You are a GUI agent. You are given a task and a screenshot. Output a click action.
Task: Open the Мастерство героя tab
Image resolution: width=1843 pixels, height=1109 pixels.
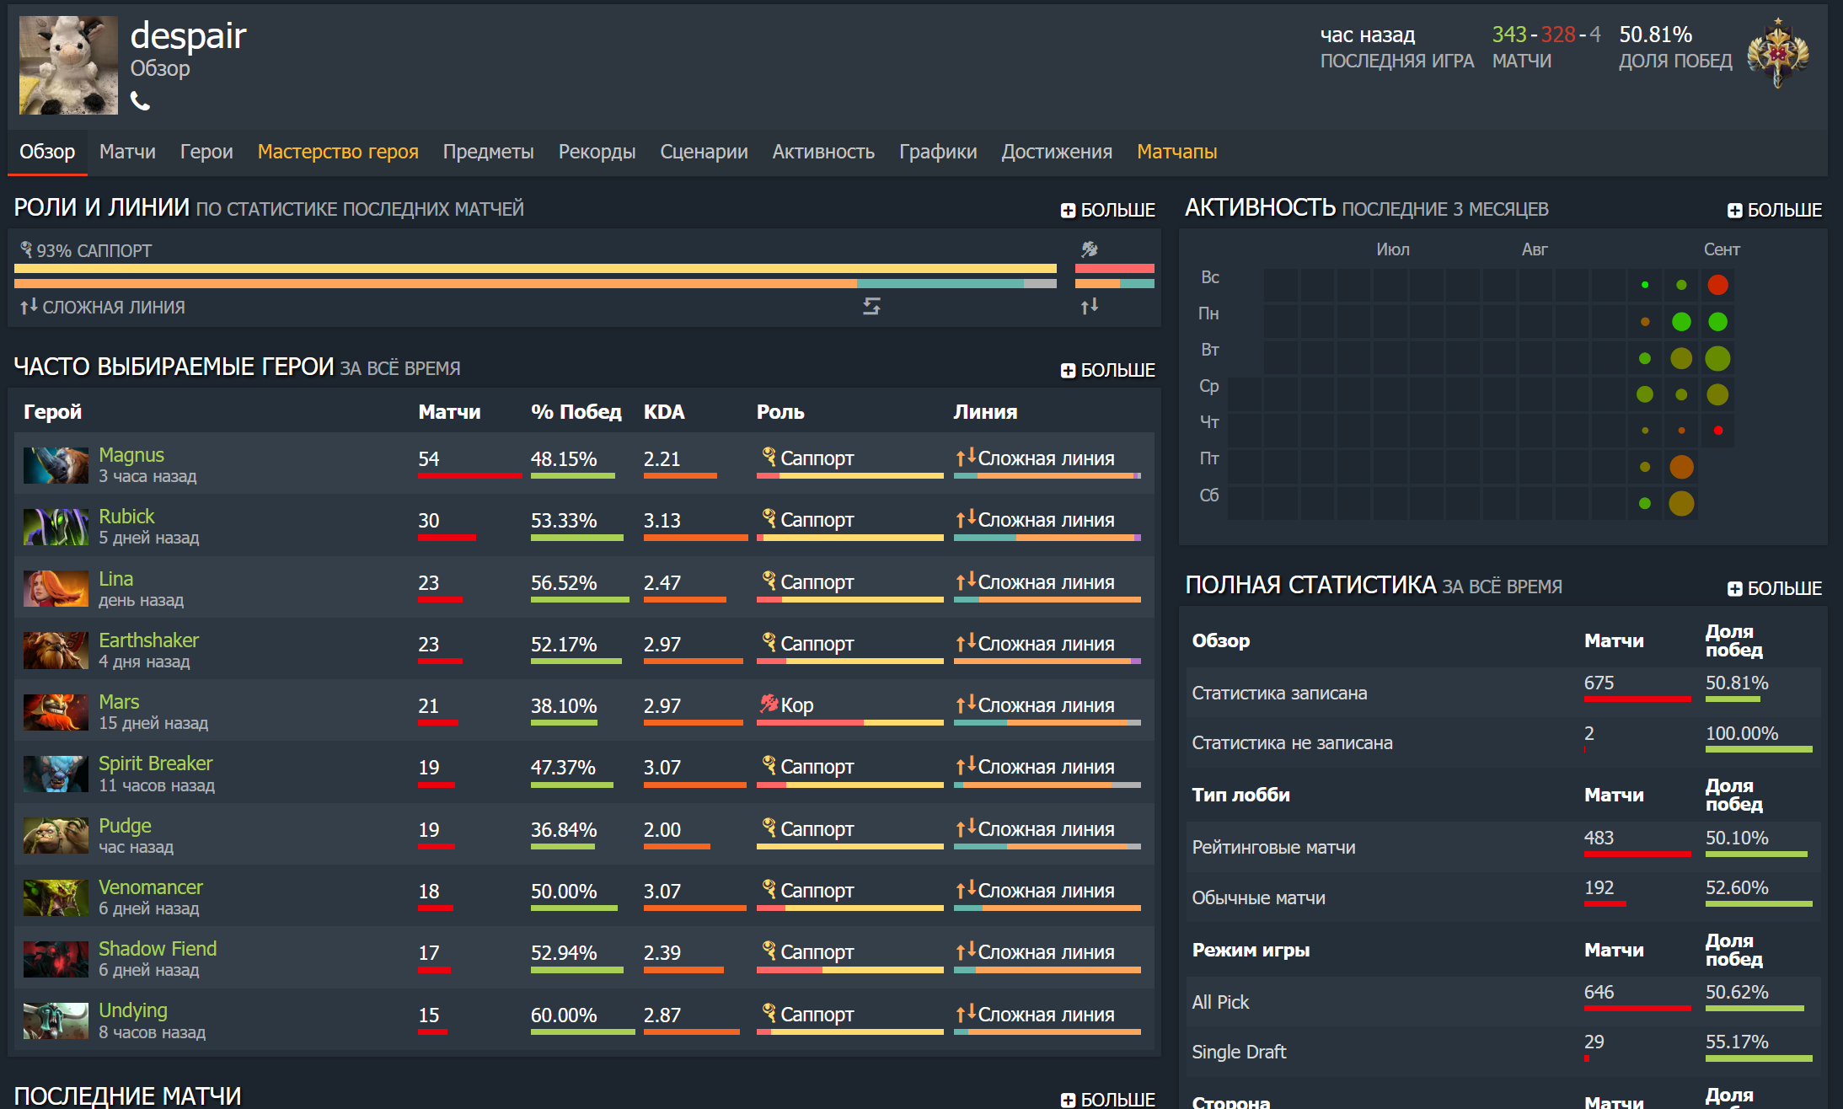[x=338, y=152]
